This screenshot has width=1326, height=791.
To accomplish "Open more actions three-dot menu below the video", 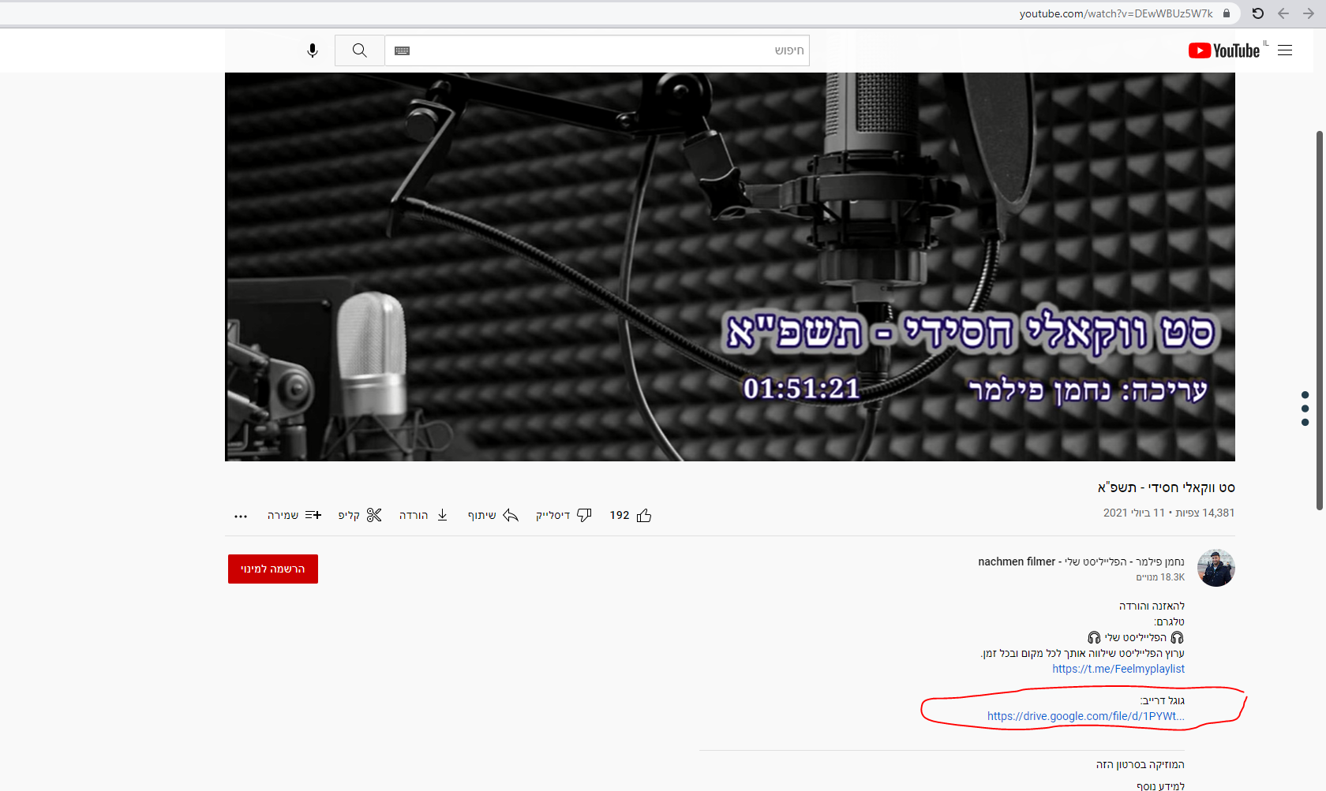I will click(241, 516).
